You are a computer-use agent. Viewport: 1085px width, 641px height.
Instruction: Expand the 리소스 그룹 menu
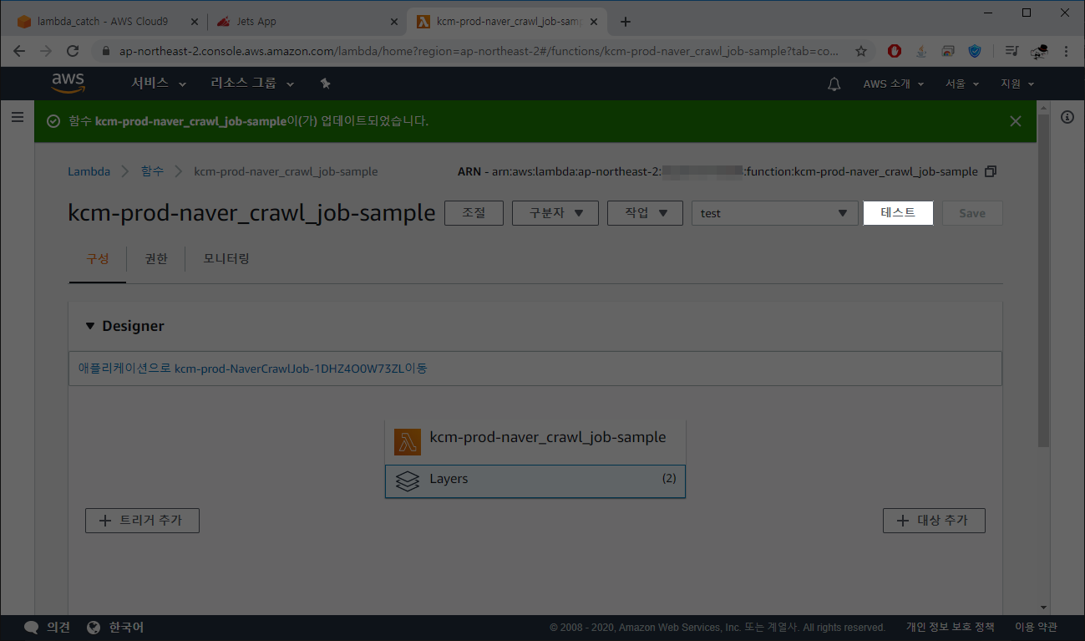click(252, 84)
